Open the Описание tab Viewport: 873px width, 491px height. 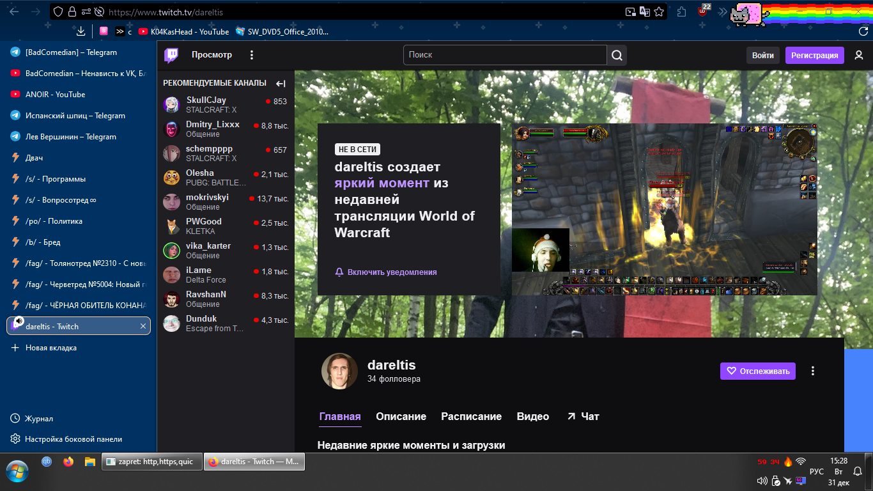(401, 416)
